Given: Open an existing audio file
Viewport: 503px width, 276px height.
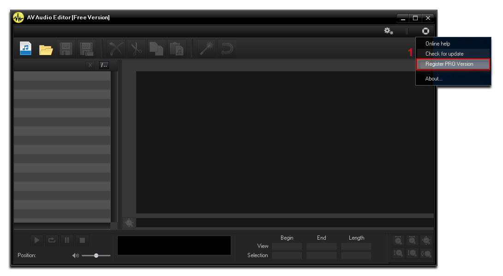Looking at the screenshot, I should click(46, 48).
